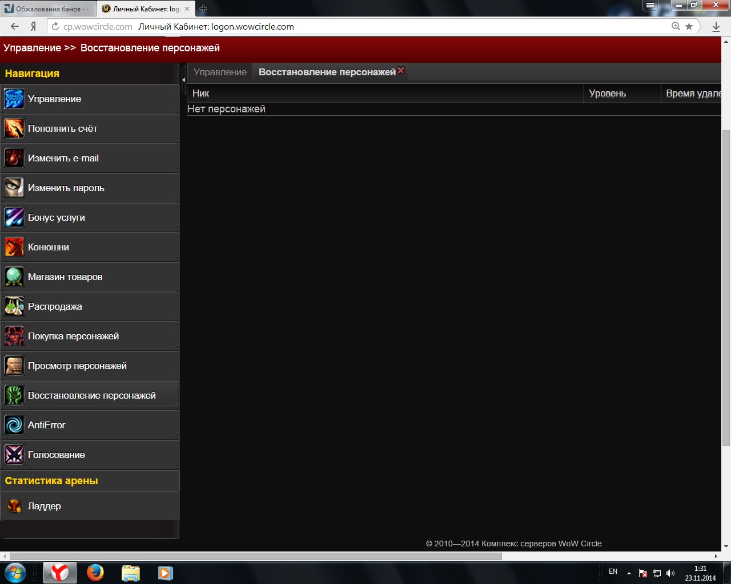731x584 pixels.
Task: Click the Изменить пароль eye icon
Action: point(14,188)
